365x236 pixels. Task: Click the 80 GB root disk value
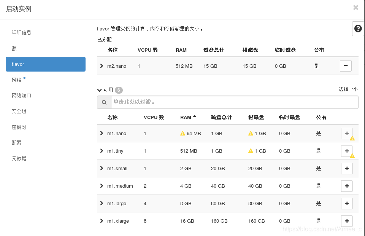[x=255, y=203]
